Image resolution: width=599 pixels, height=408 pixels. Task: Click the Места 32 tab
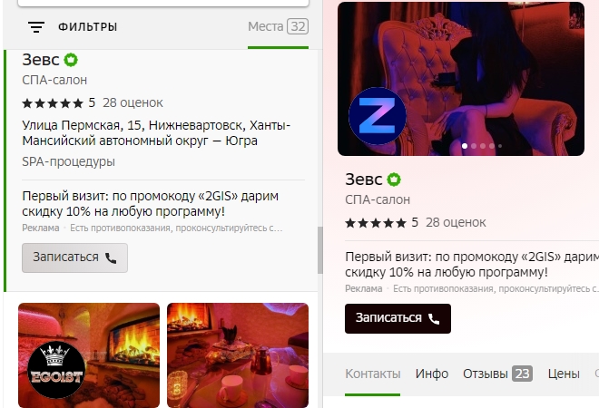[x=278, y=26]
